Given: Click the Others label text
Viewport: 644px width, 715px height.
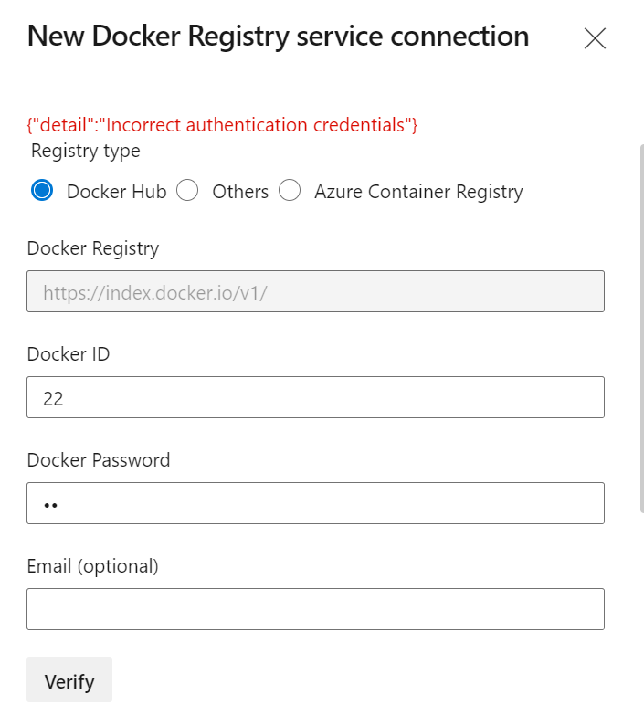Looking at the screenshot, I should [x=240, y=192].
